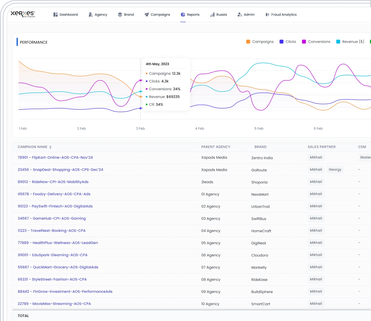Click the Fraud Analytics icon
The width and height of the screenshot is (371, 321).
(x=267, y=14)
